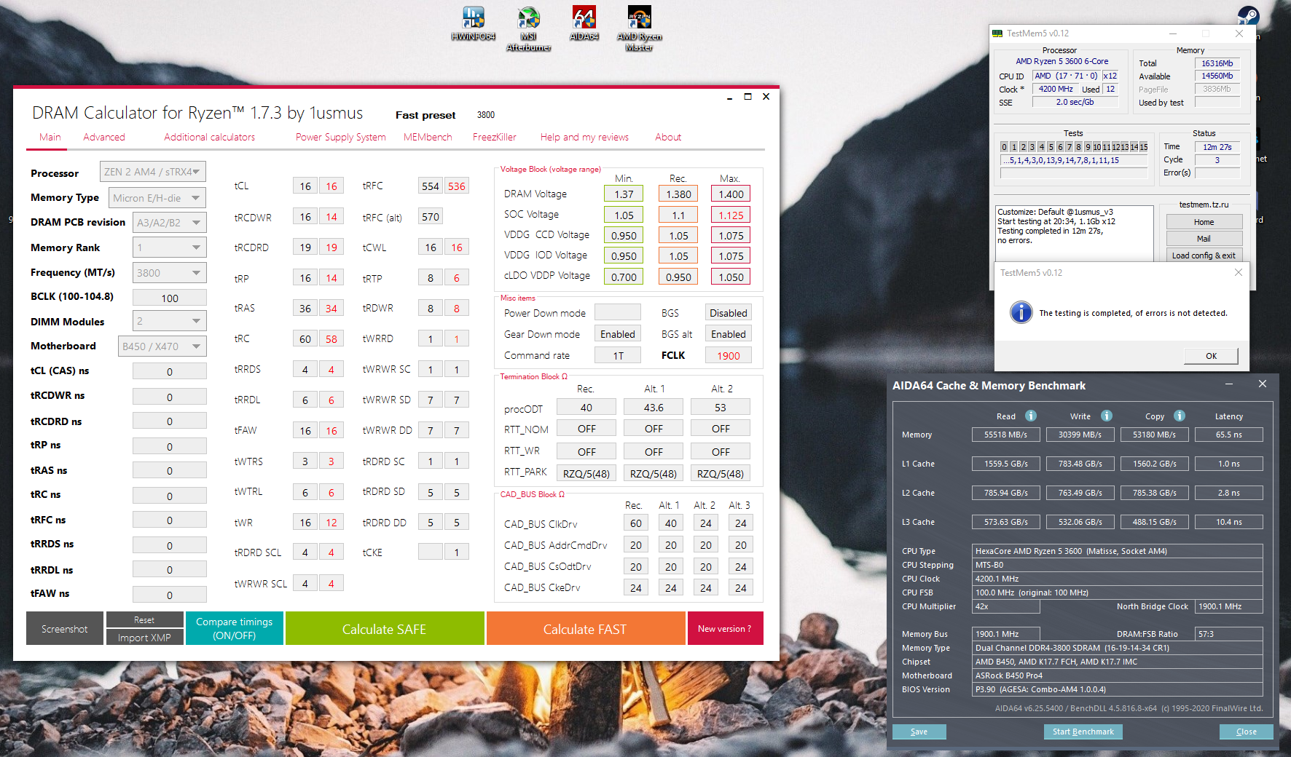Click the AIDA64 Memory Type field value

[1118, 648]
